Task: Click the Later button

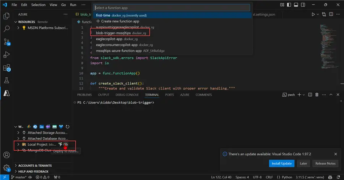Action: 303,163
